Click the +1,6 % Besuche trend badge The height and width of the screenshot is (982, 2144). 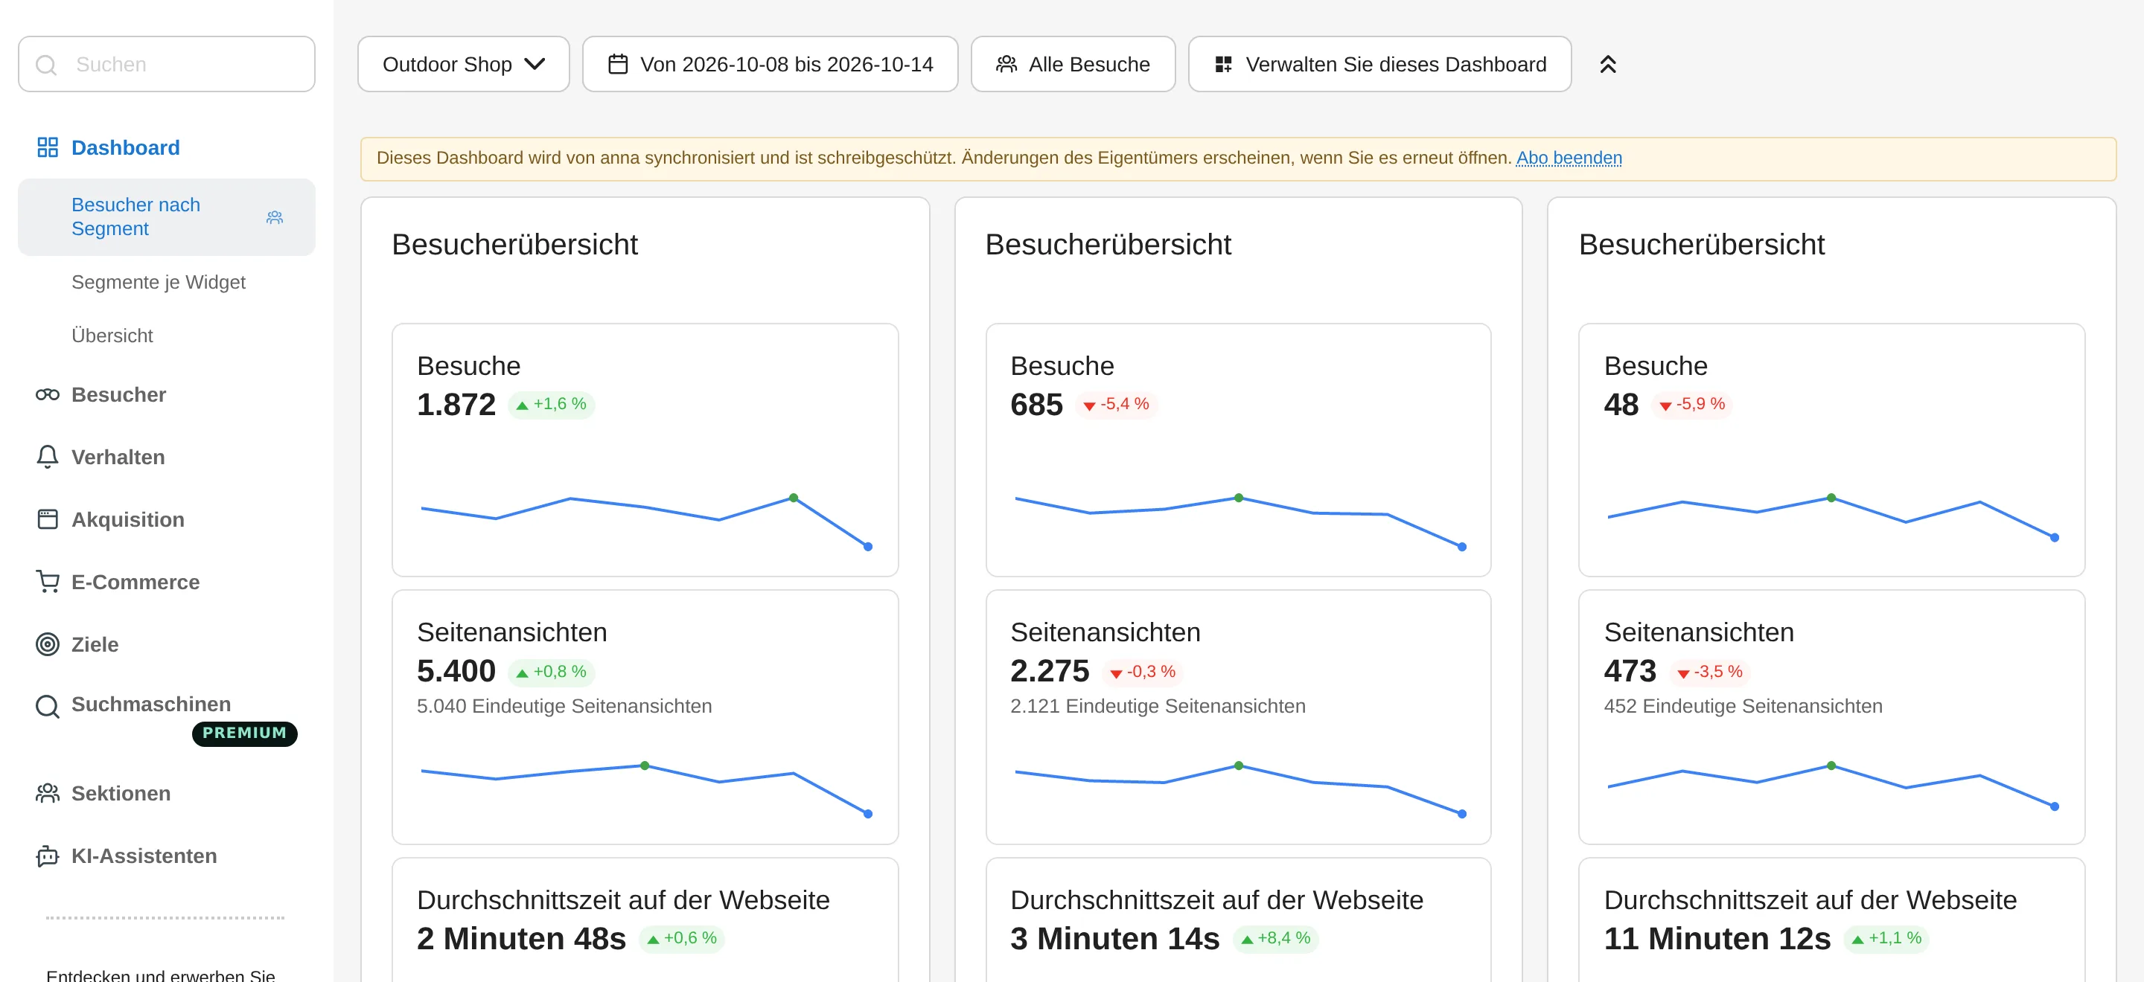coord(551,404)
